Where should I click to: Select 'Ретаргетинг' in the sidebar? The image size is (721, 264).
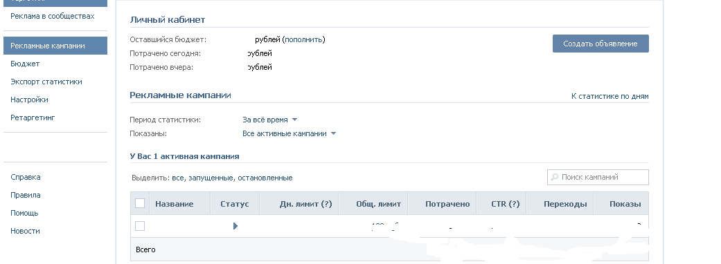(33, 117)
